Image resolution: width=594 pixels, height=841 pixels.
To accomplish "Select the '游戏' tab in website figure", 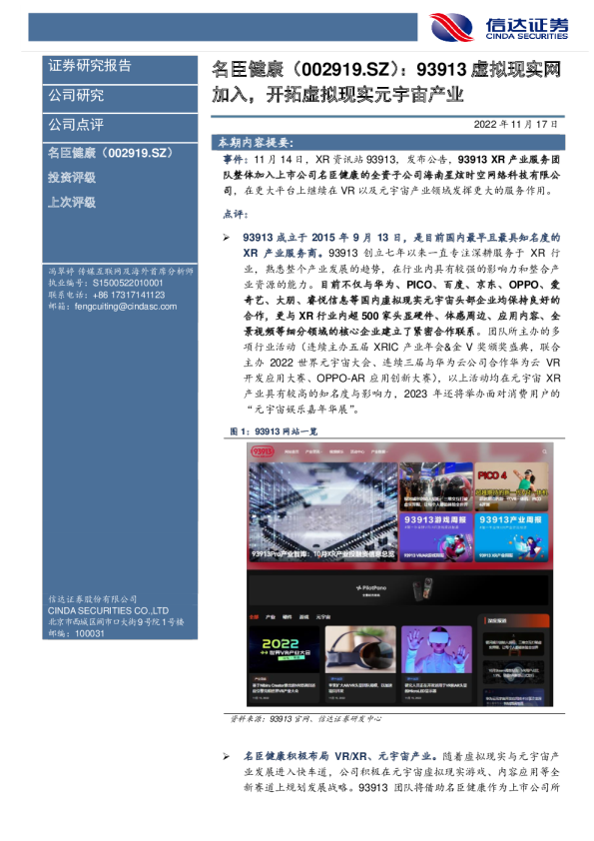I will tap(303, 617).
